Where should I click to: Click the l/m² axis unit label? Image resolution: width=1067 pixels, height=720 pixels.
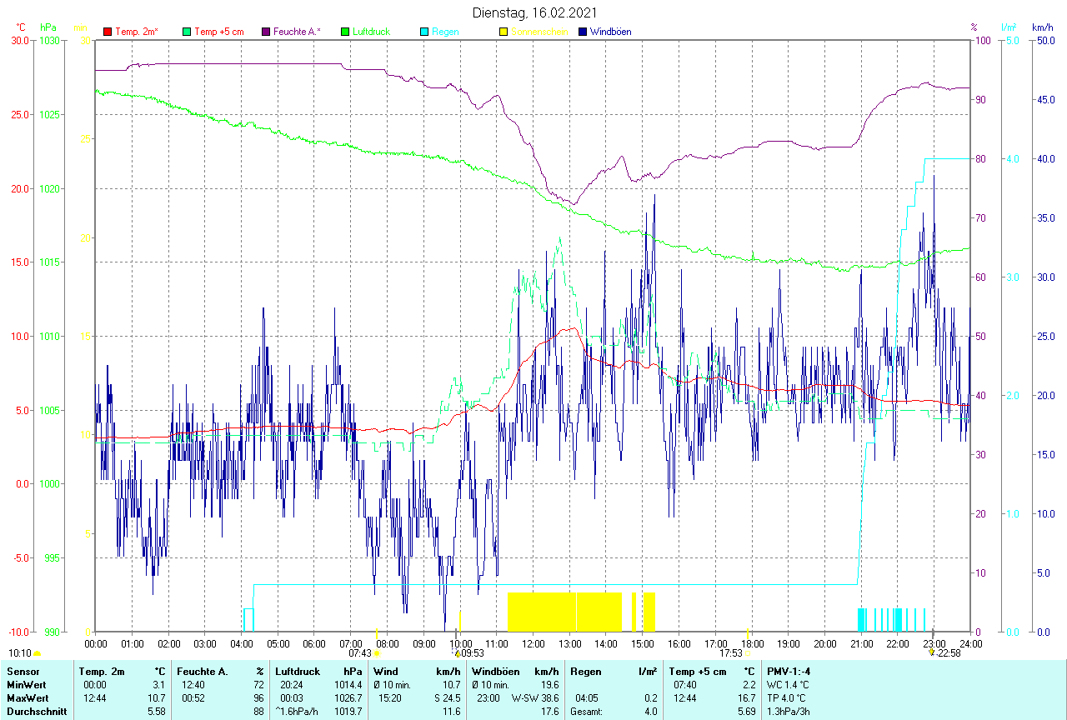tap(1009, 27)
